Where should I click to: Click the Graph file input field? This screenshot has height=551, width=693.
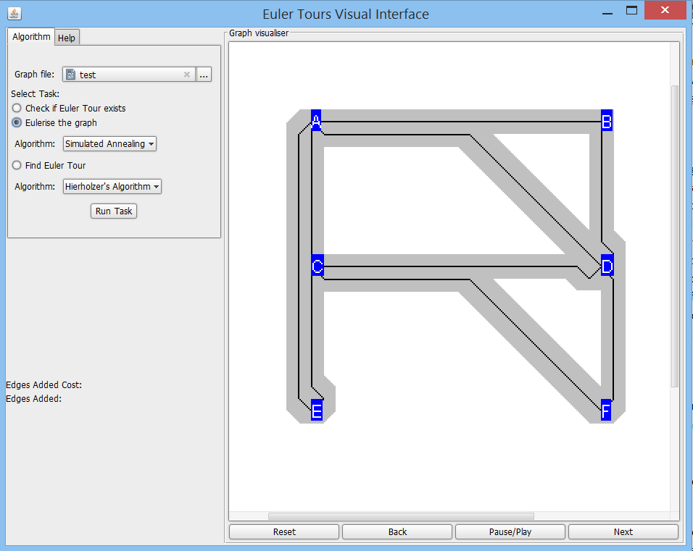pyautogui.click(x=128, y=75)
